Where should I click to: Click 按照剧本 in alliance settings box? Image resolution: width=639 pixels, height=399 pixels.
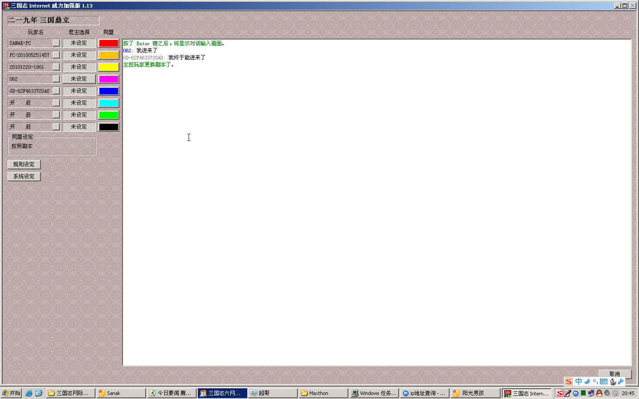click(x=22, y=146)
